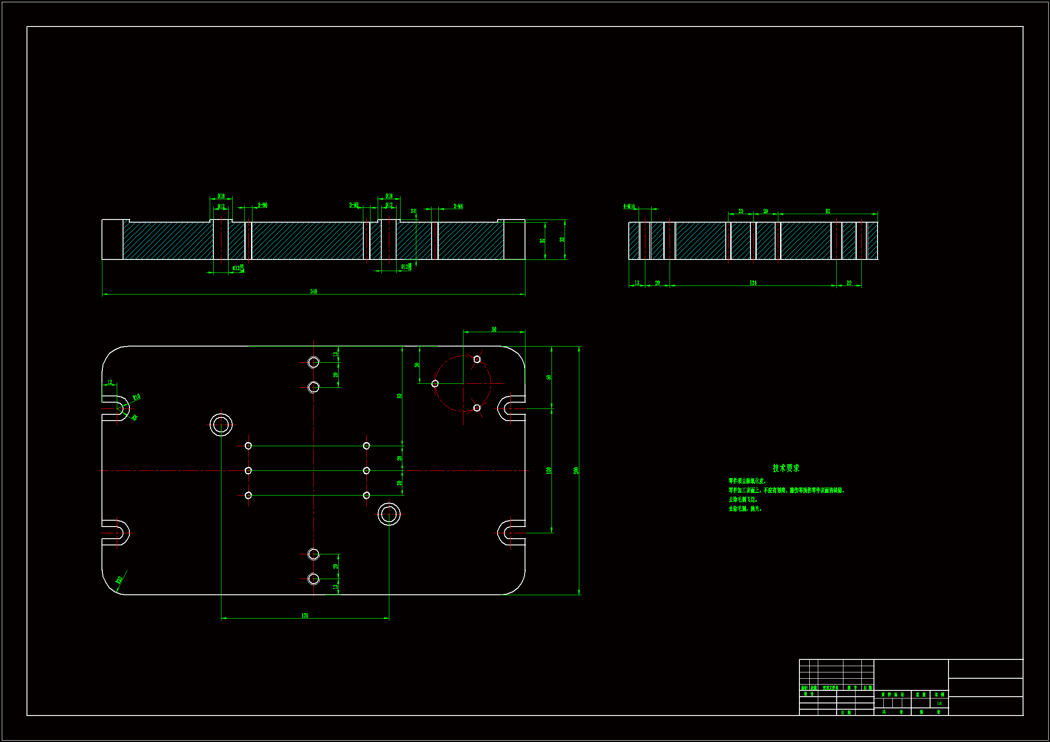Click the 4-M10 thread callout label
The width and height of the screenshot is (1050, 742).
[x=629, y=206]
